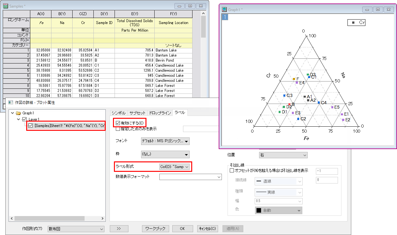Click the orange F data point

coord(294,79)
